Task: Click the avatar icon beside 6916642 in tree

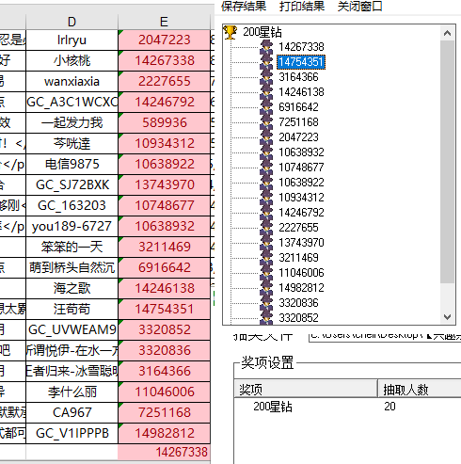Action: click(266, 107)
